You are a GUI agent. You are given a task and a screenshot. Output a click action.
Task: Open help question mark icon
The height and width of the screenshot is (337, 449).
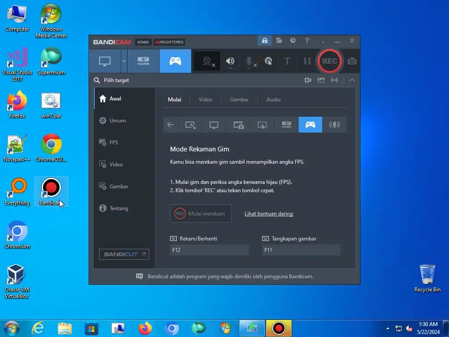(x=306, y=40)
